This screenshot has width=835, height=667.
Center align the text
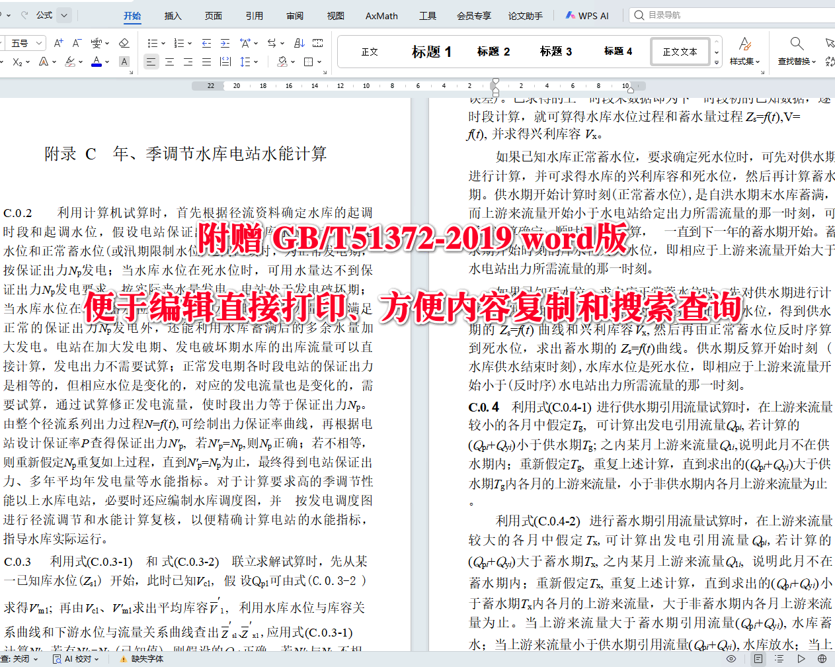click(169, 62)
